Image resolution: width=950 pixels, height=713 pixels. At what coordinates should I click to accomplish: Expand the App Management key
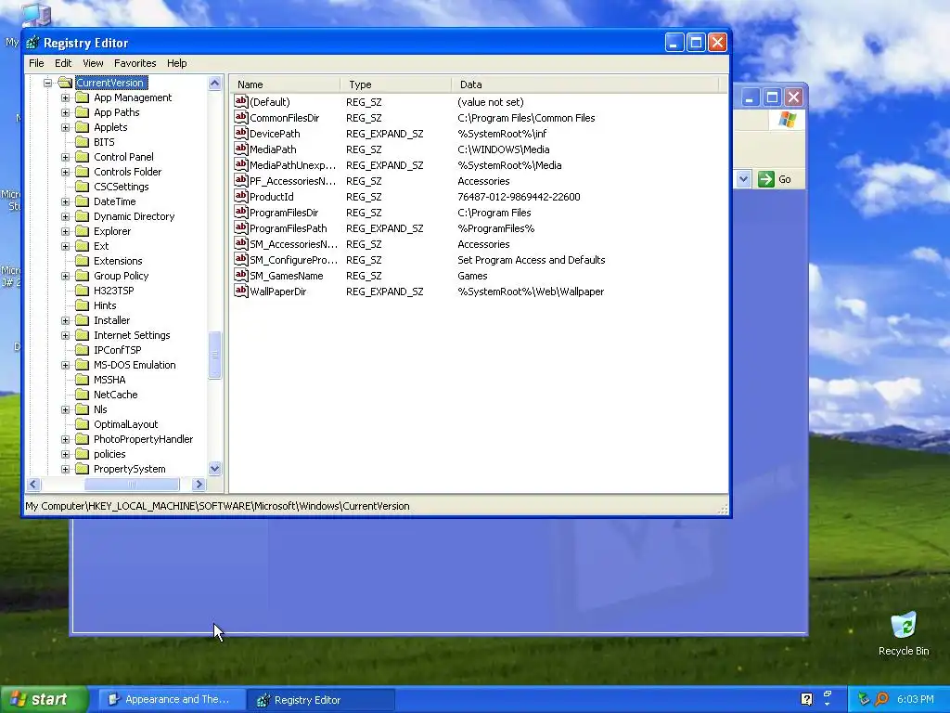[x=66, y=97]
